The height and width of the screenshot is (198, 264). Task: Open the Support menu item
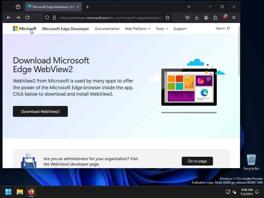[x=180, y=29]
